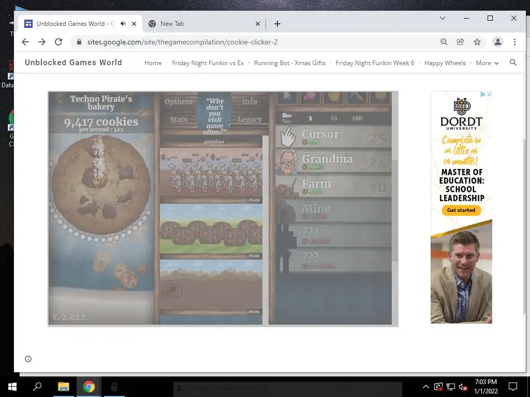Image resolution: width=530 pixels, height=397 pixels.
Task: Buy the pickaxe upgrade icon
Action: pyautogui.click(x=357, y=97)
